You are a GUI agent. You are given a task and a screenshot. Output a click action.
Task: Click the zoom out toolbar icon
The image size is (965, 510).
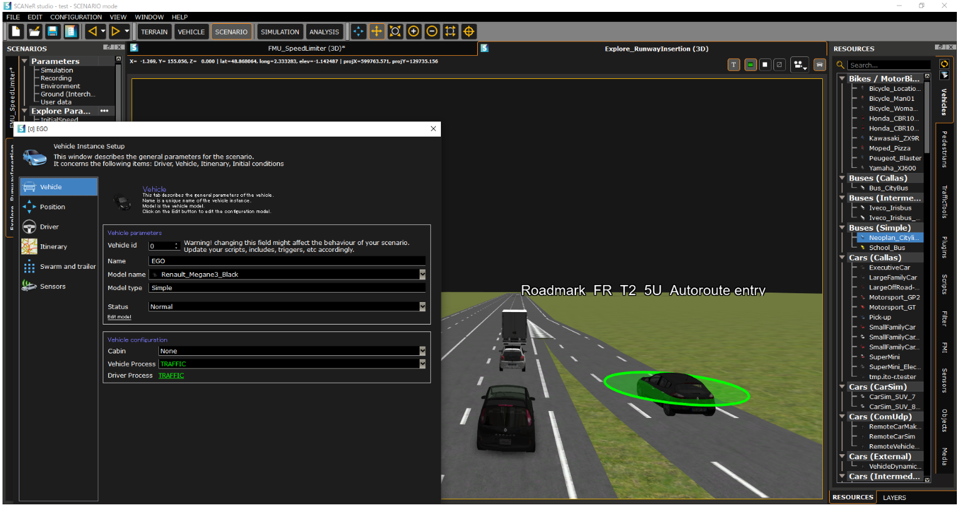(x=432, y=31)
